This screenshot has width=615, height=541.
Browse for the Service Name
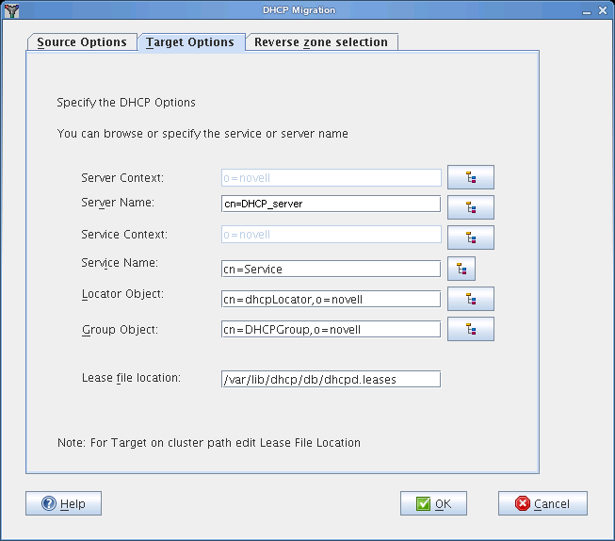click(461, 269)
